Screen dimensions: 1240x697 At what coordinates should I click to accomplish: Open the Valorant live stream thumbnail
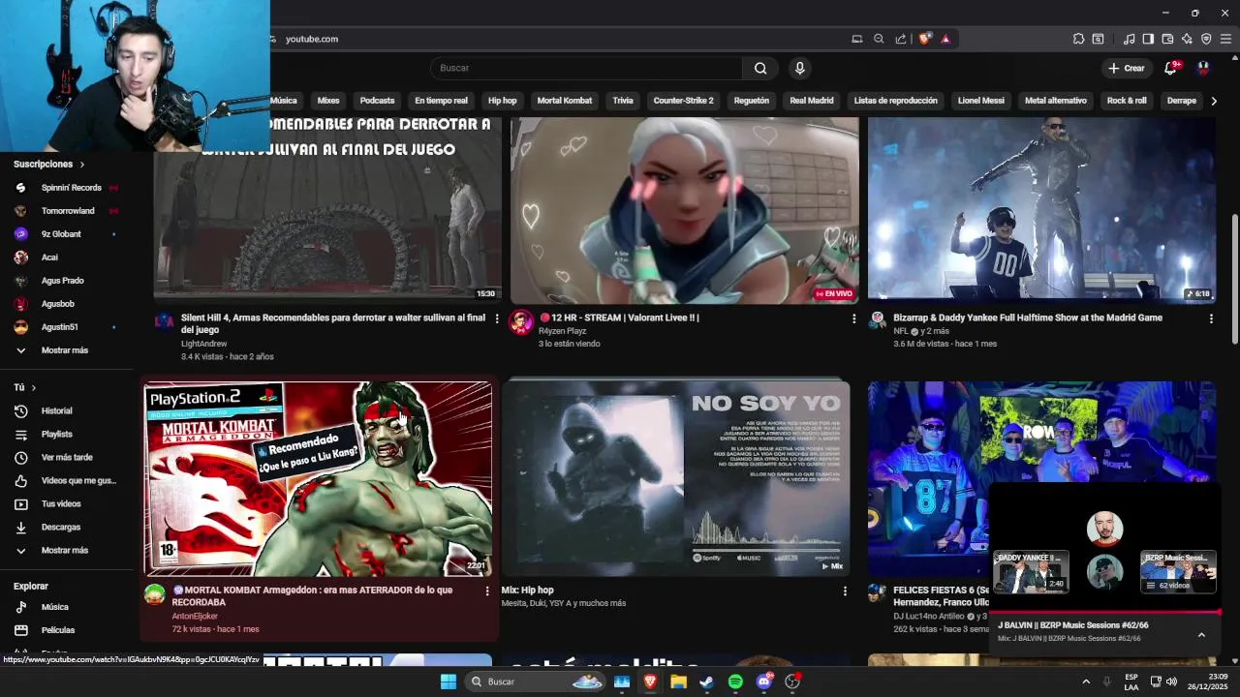point(684,210)
